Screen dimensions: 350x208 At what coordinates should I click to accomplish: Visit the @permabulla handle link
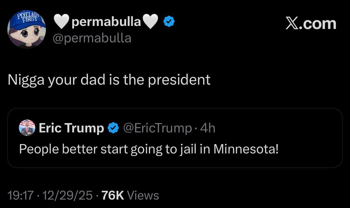[x=92, y=38]
